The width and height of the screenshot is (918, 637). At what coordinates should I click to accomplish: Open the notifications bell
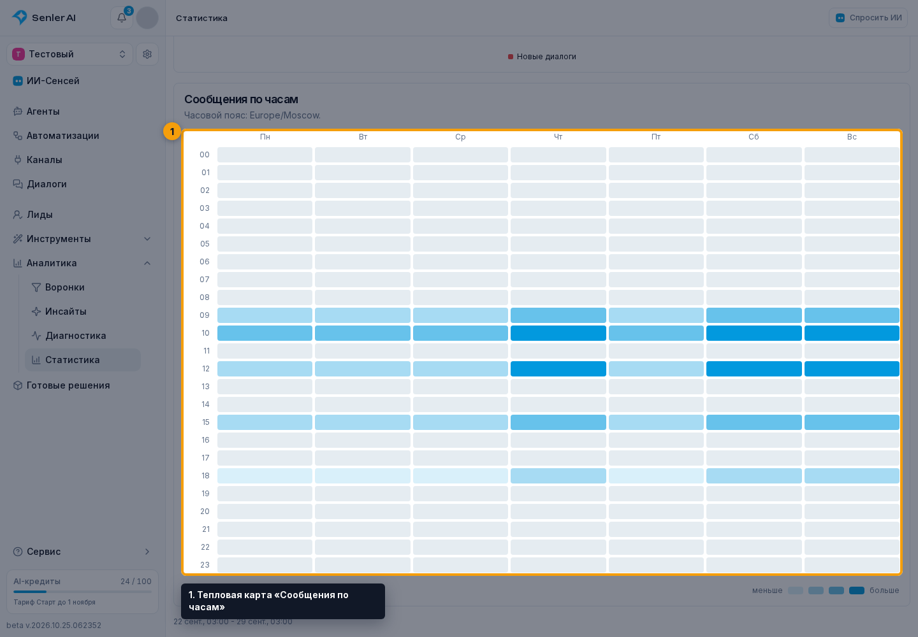[122, 18]
